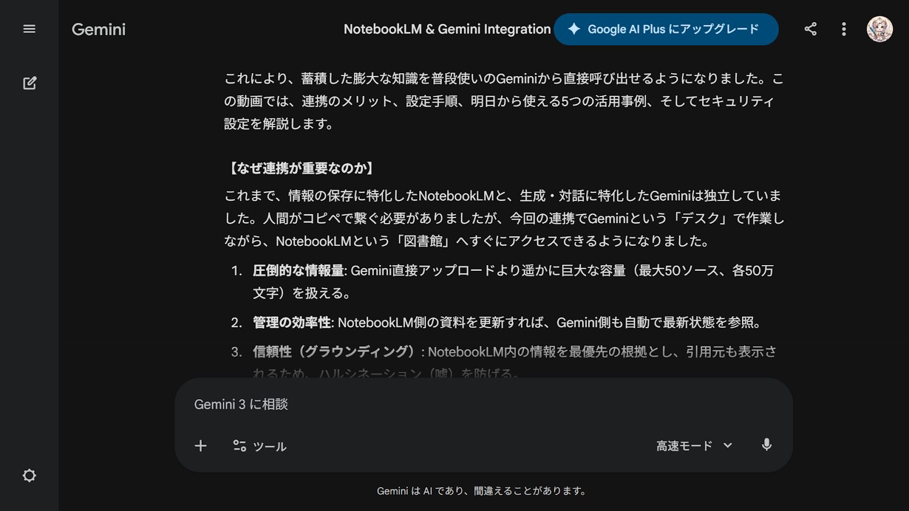Open the NotebookLM & Gemini Integration title menu
The width and height of the screenshot is (909, 511).
point(447,29)
